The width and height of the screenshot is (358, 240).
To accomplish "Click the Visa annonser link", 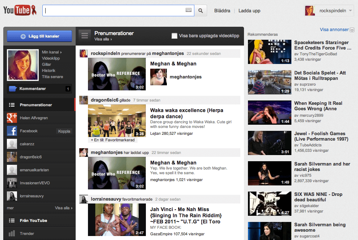I will point(334,30).
